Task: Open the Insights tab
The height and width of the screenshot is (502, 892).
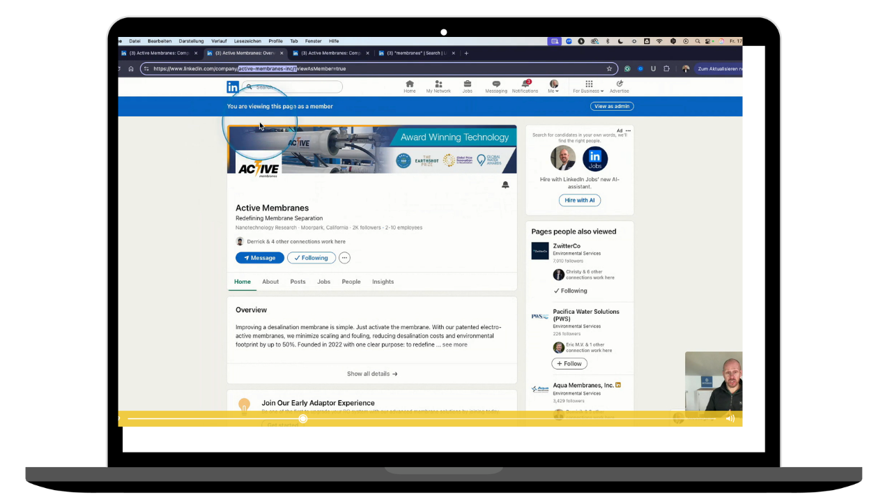Action: click(383, 282)
